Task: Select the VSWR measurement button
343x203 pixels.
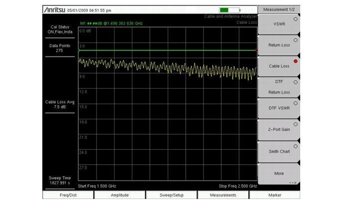Action: (278, 24)
